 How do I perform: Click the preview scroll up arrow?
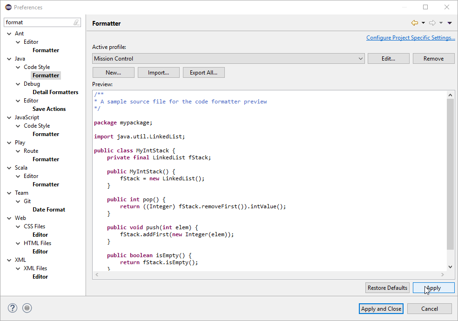pos(450,95)
